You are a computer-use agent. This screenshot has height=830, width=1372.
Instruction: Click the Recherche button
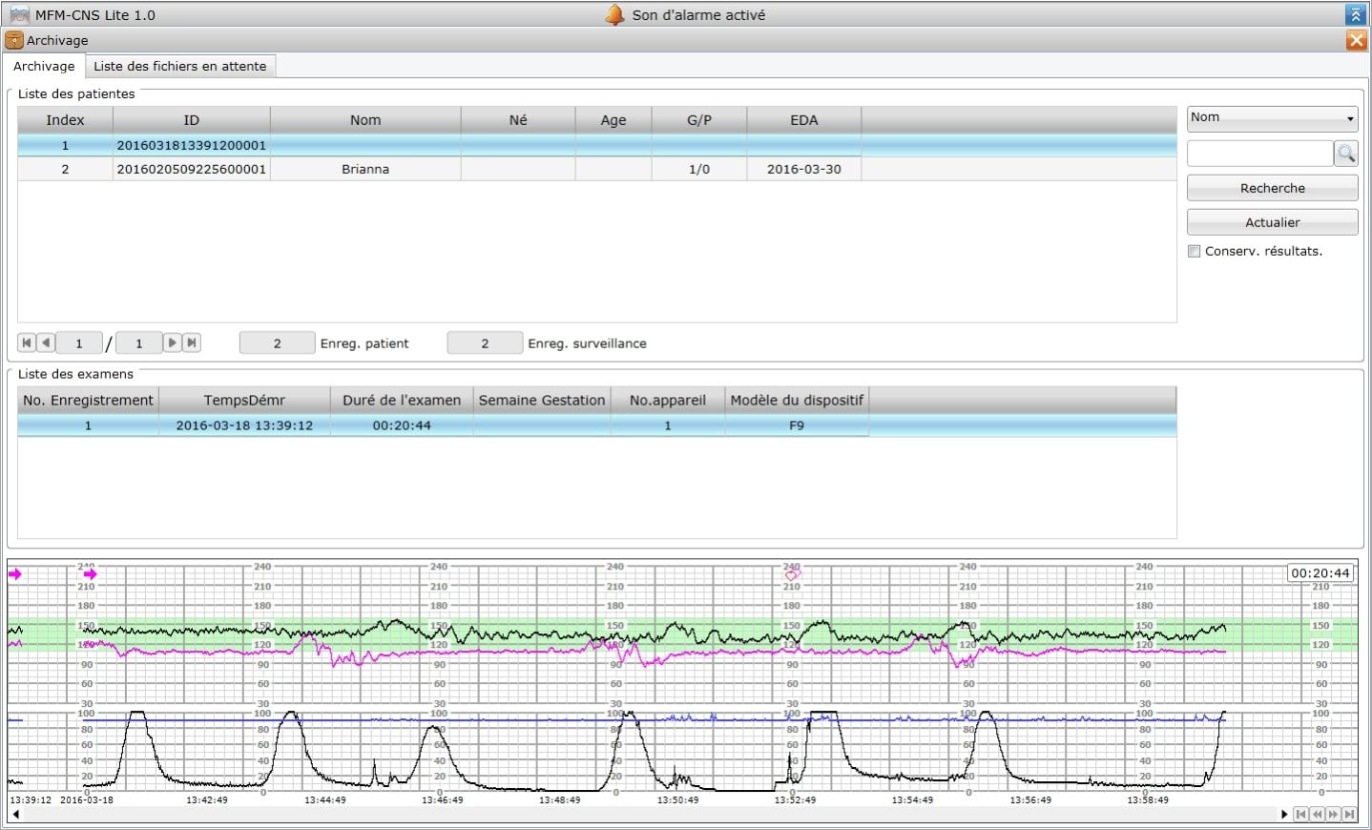1272,188
